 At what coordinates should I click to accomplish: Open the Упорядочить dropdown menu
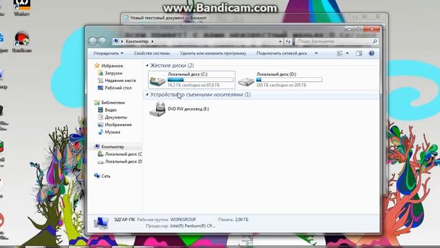(108, 53)
